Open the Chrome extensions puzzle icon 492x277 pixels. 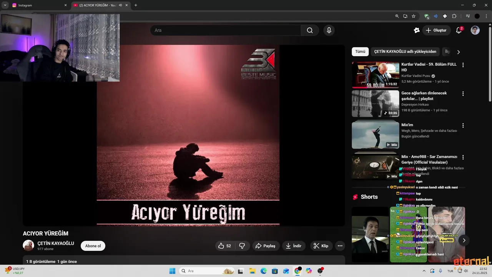pos(454,16)
